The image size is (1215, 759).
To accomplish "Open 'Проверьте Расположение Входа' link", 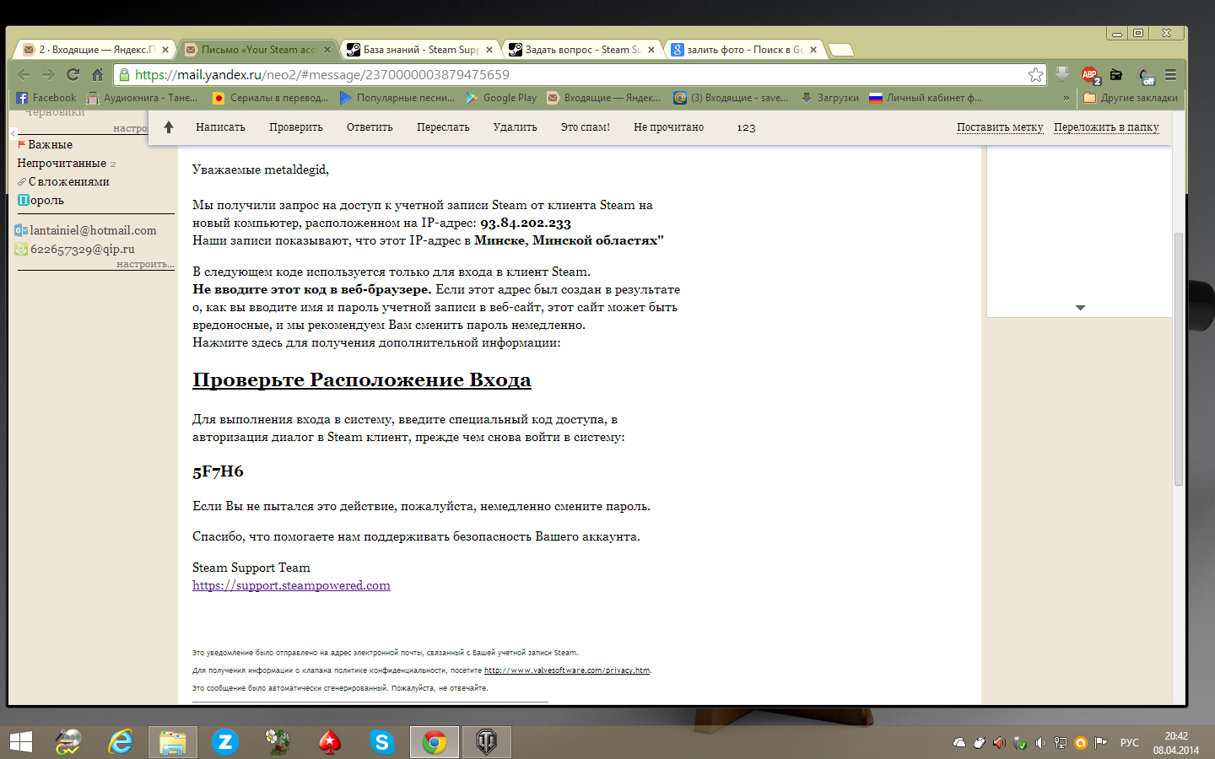I will 362,380.
